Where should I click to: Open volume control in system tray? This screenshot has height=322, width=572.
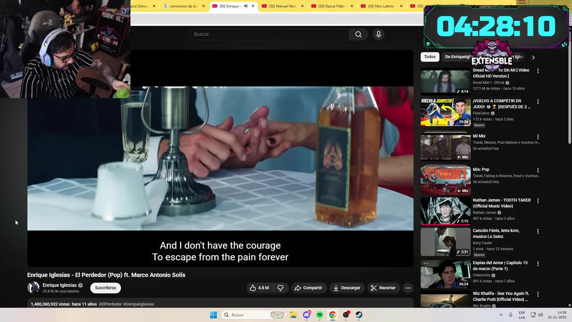tap(540, 315)
